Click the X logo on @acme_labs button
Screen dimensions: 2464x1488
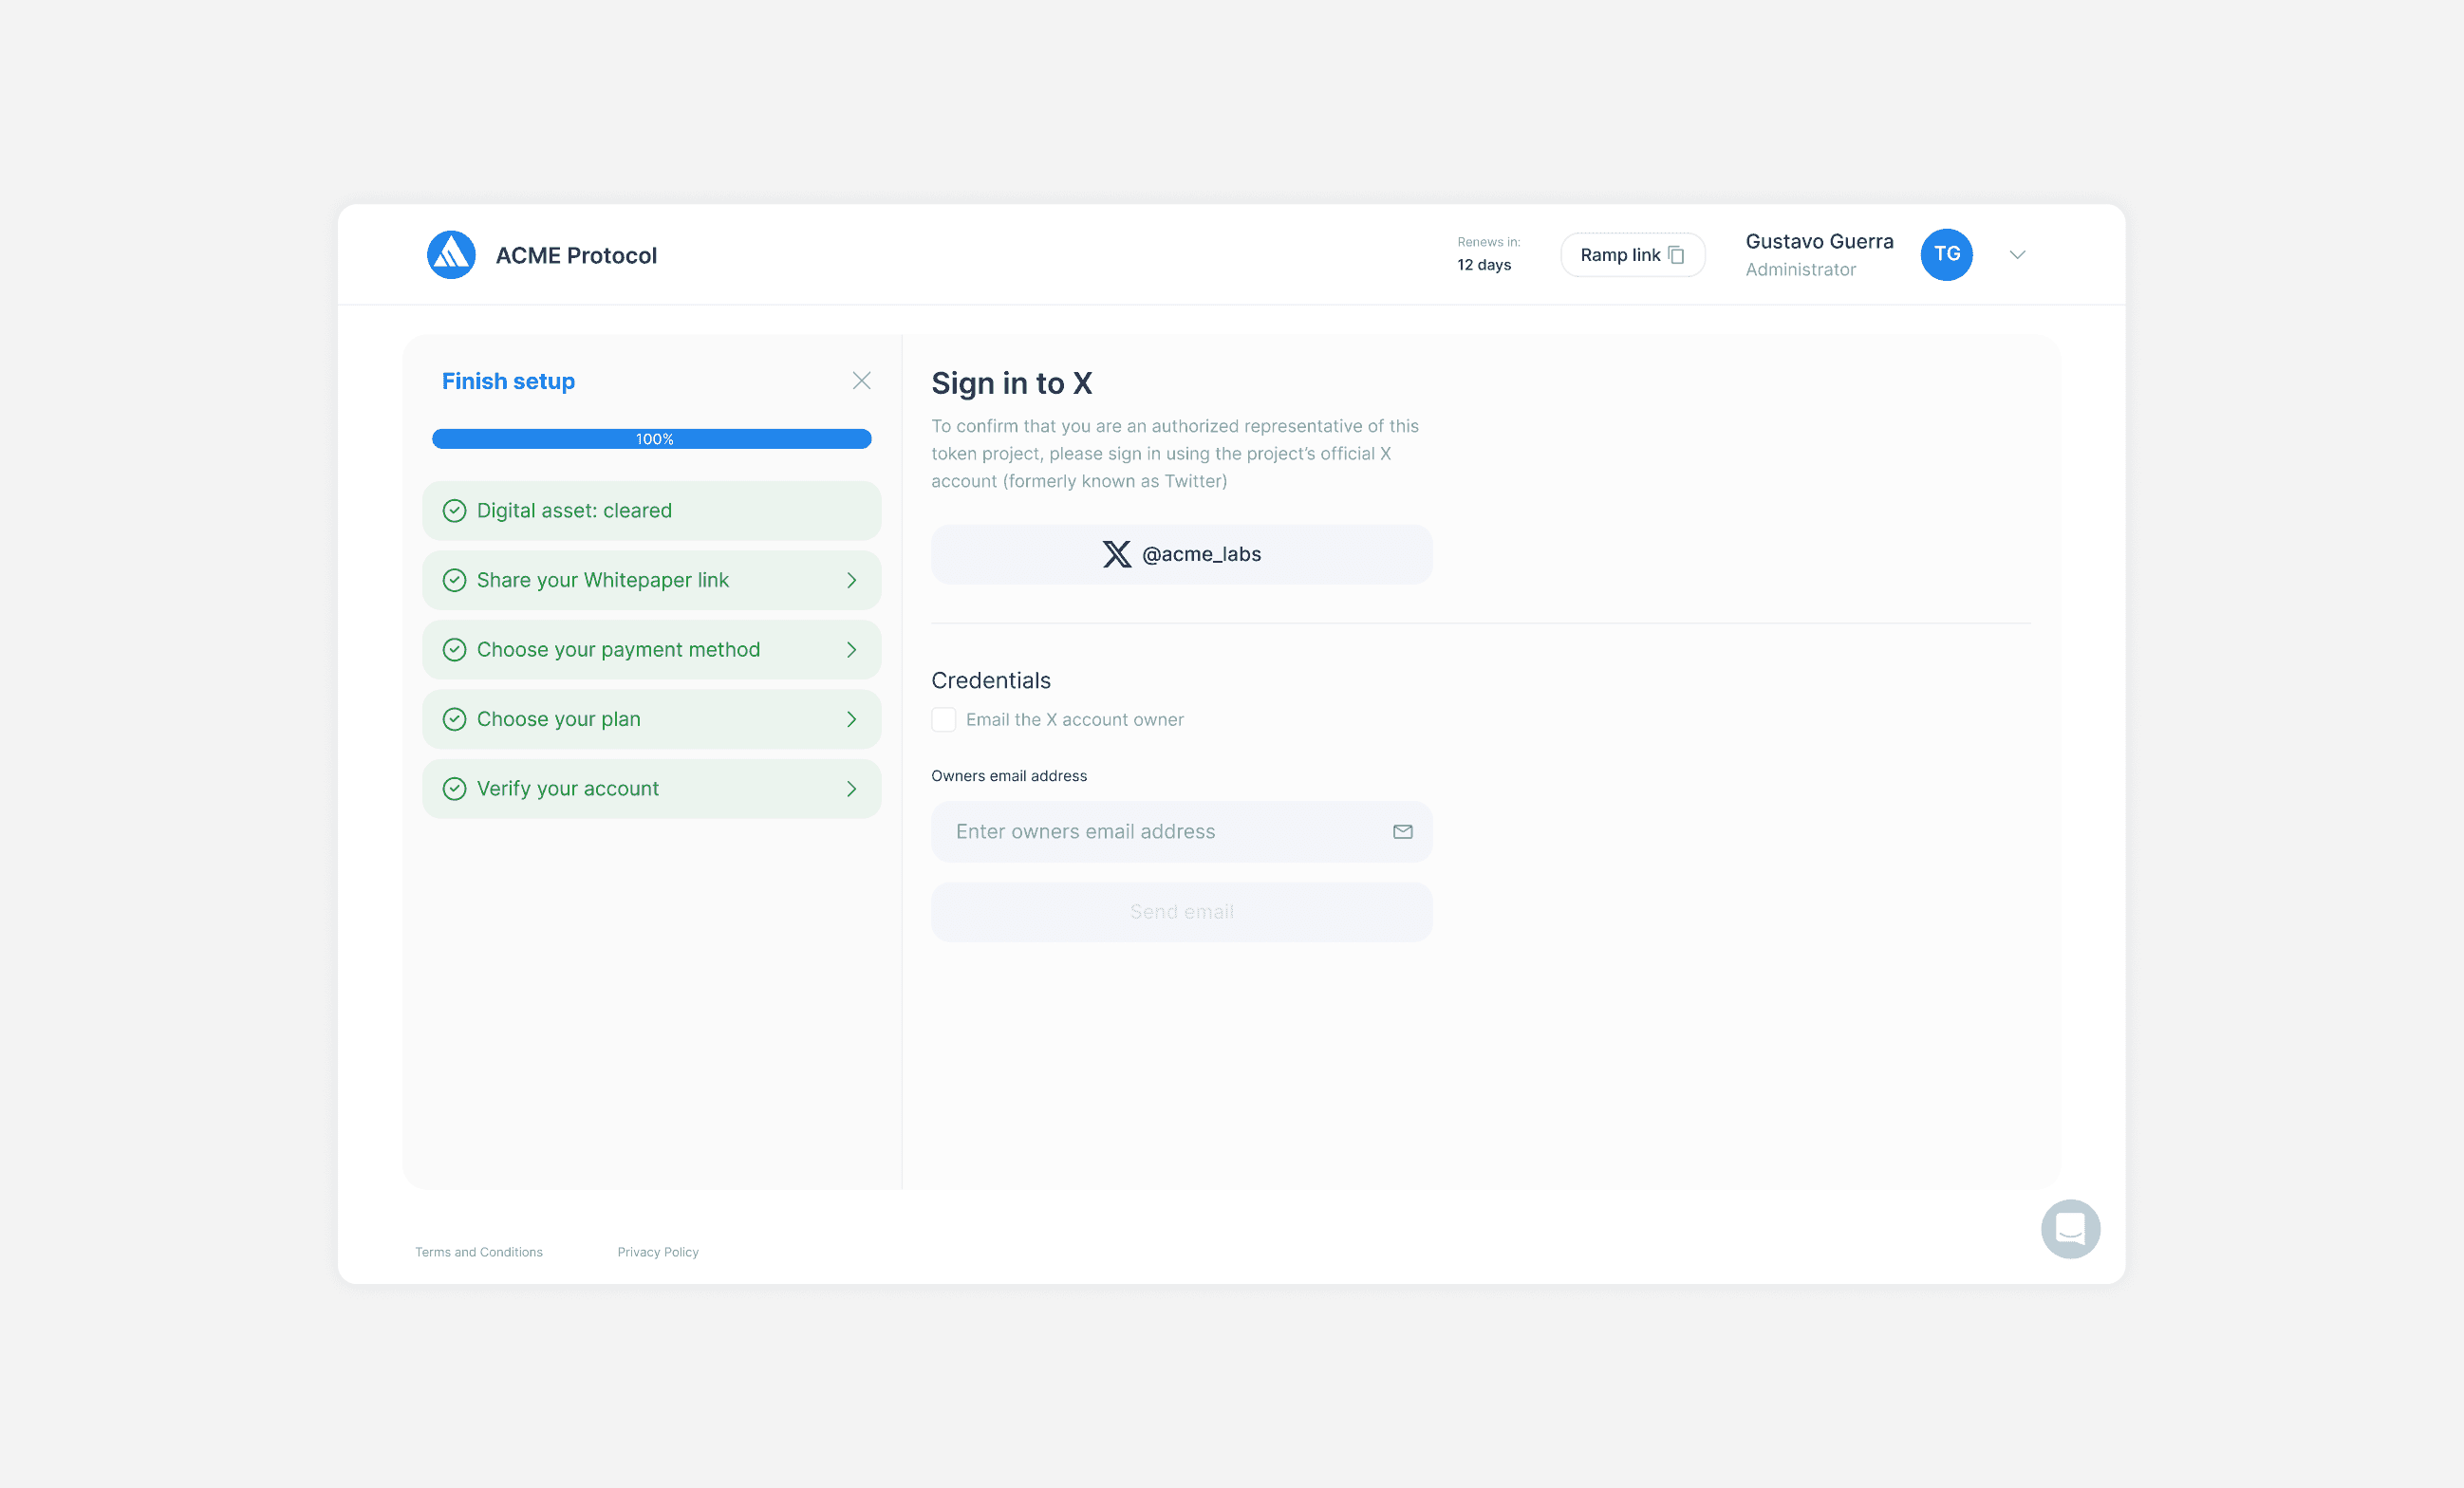(x=1116, y=554)
